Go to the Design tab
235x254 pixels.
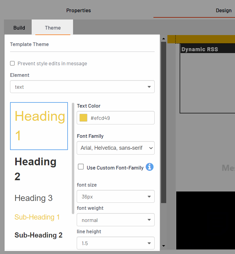click(223, 10)
